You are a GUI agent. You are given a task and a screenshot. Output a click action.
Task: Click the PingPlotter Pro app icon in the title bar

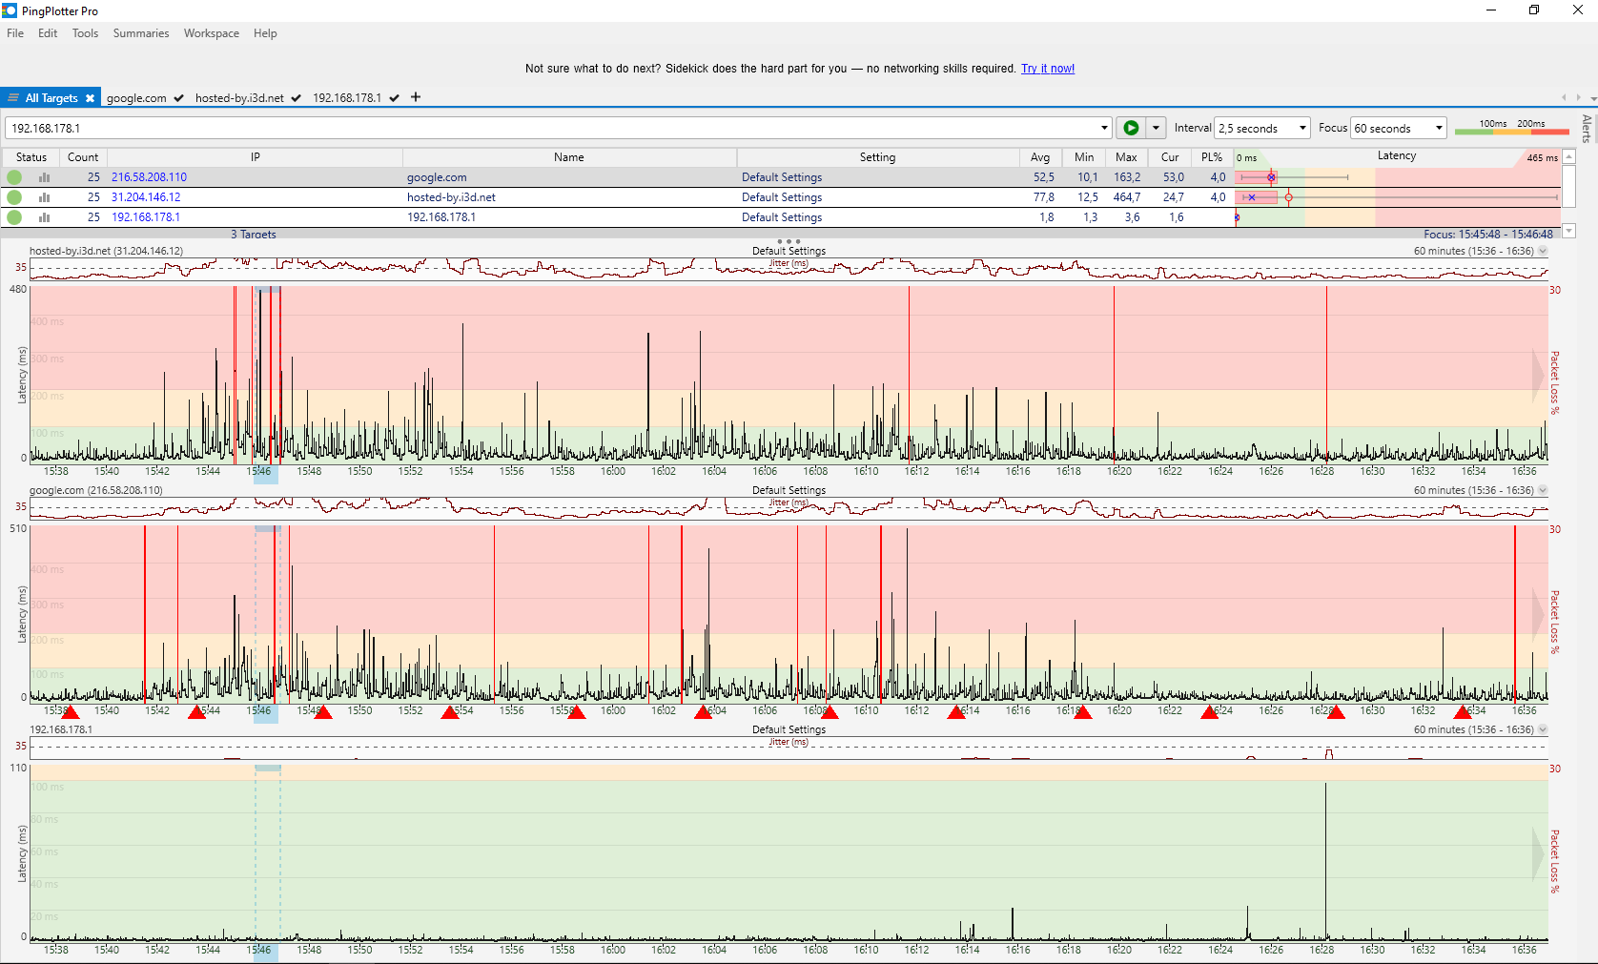coord(10,10)
